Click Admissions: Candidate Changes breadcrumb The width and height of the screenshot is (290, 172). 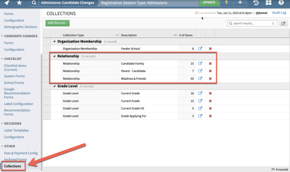pos(68,3)
